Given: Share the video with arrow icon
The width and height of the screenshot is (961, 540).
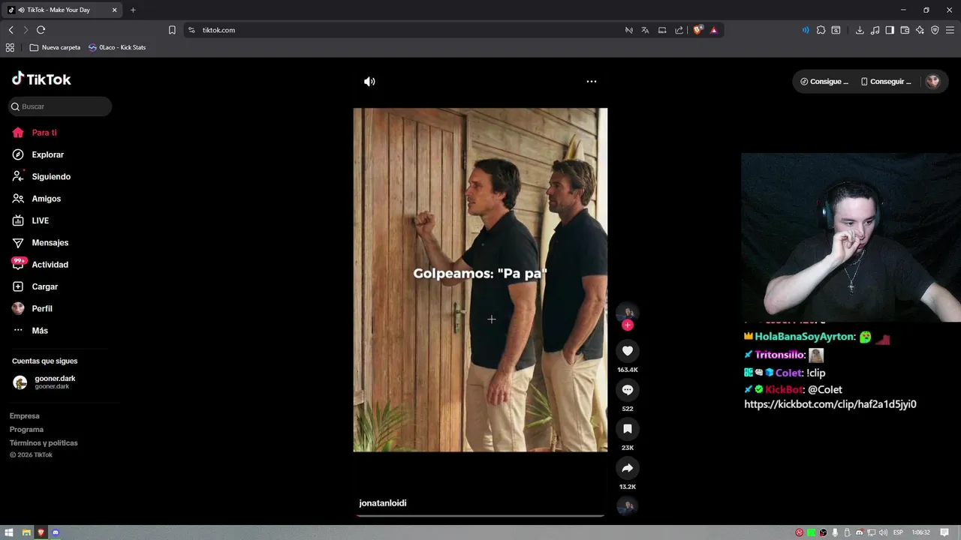Looking at the screenshot, I should [x=628, y=468].
